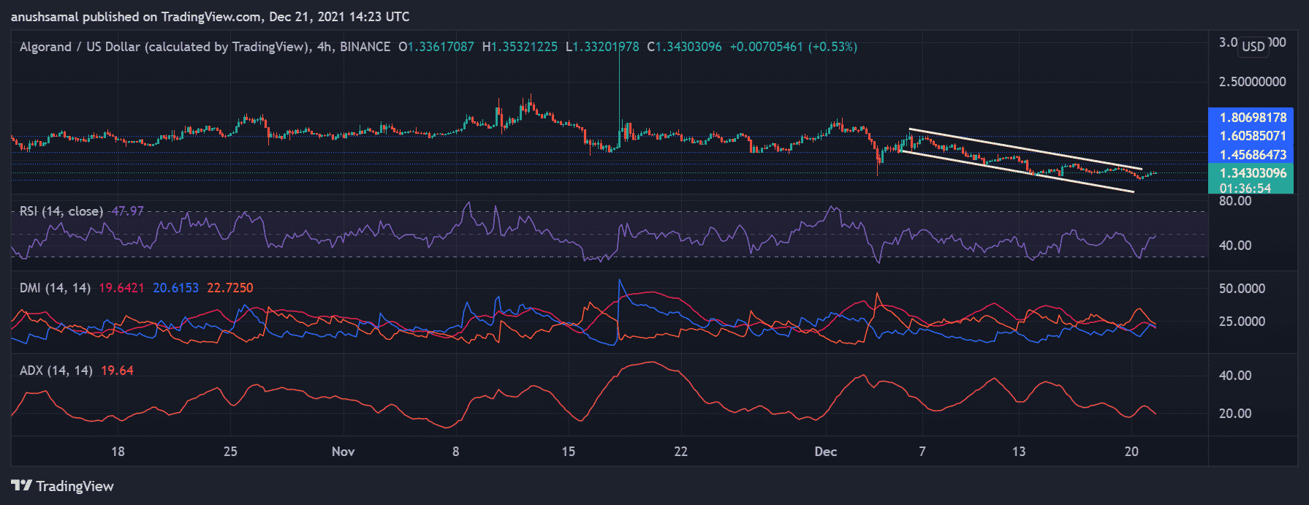Select the upper white channel trendline
This screenshot has width=1309, height=505.
pyautogui.click(x=1023, y=149)
